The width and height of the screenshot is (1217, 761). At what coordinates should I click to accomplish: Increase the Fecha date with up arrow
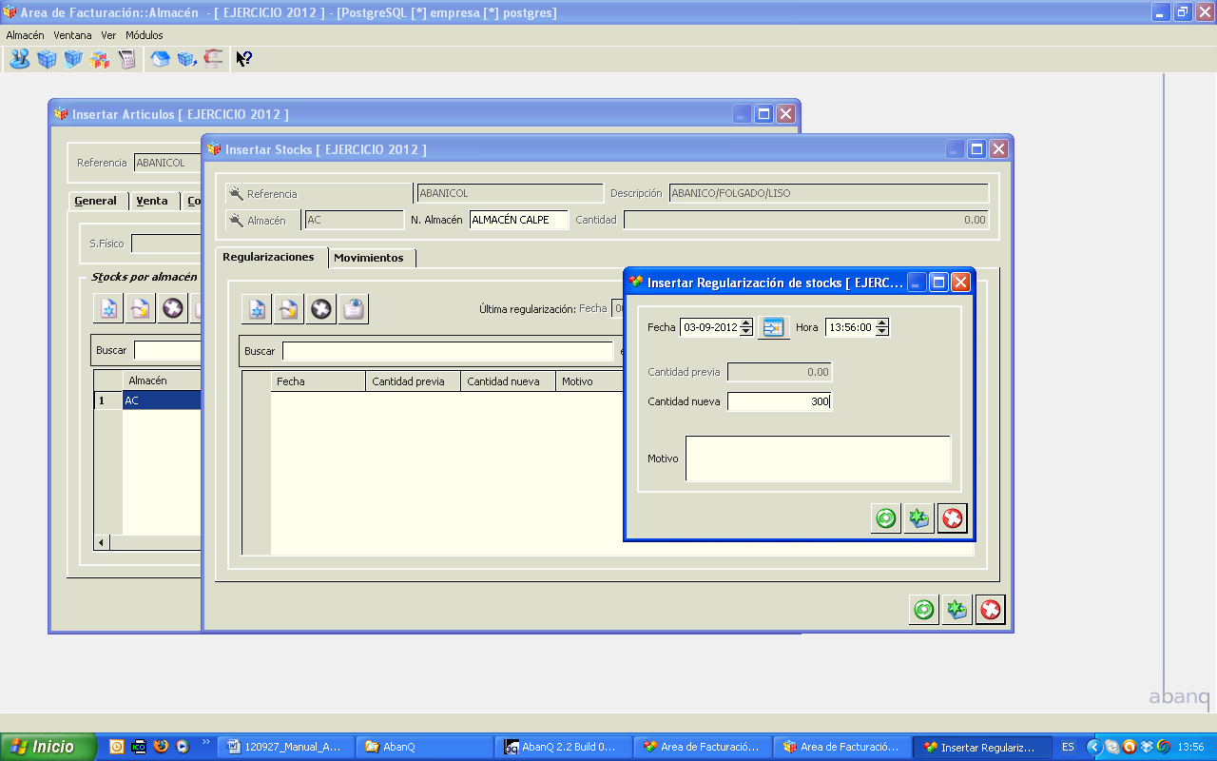click(746, 322)
